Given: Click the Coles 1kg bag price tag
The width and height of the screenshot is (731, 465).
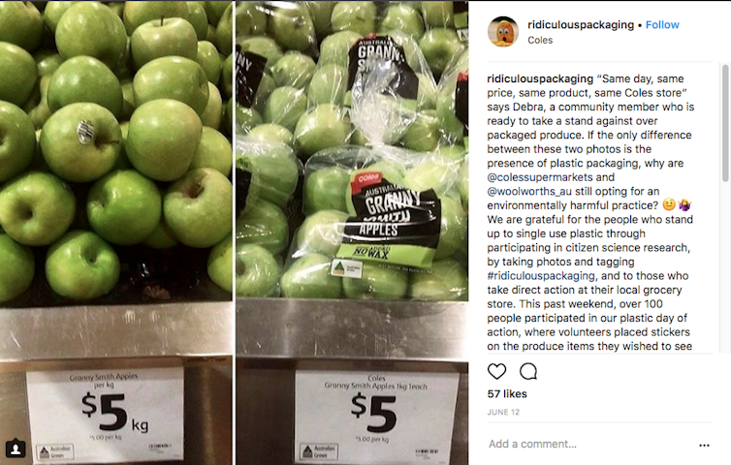Looking at the screenshot, I should 377,416.
